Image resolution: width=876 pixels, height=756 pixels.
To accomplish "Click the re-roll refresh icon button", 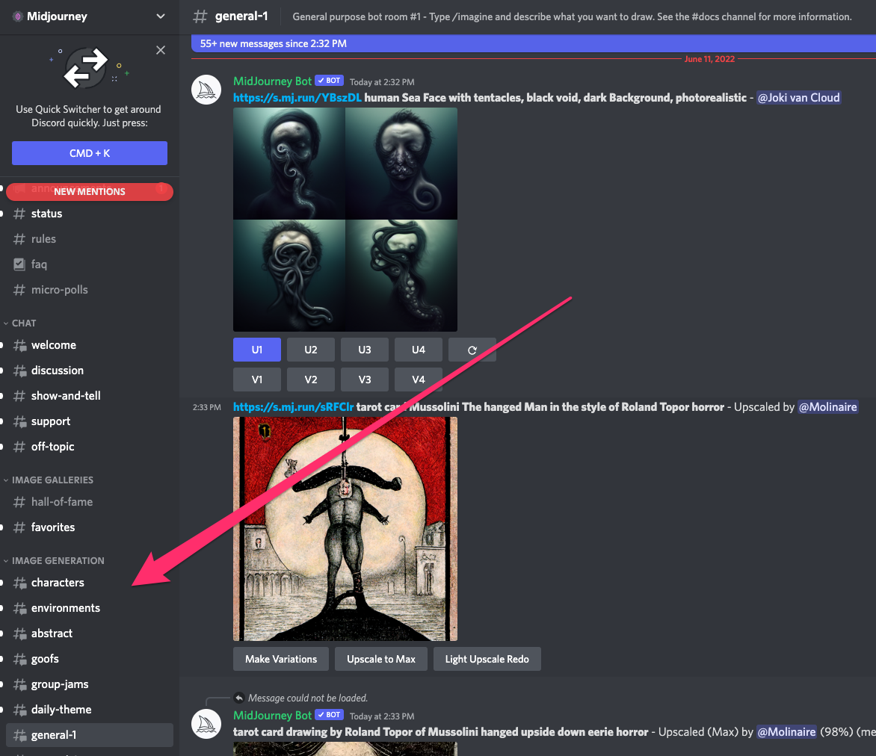I will pyautogui.click(x=472, y=350).
